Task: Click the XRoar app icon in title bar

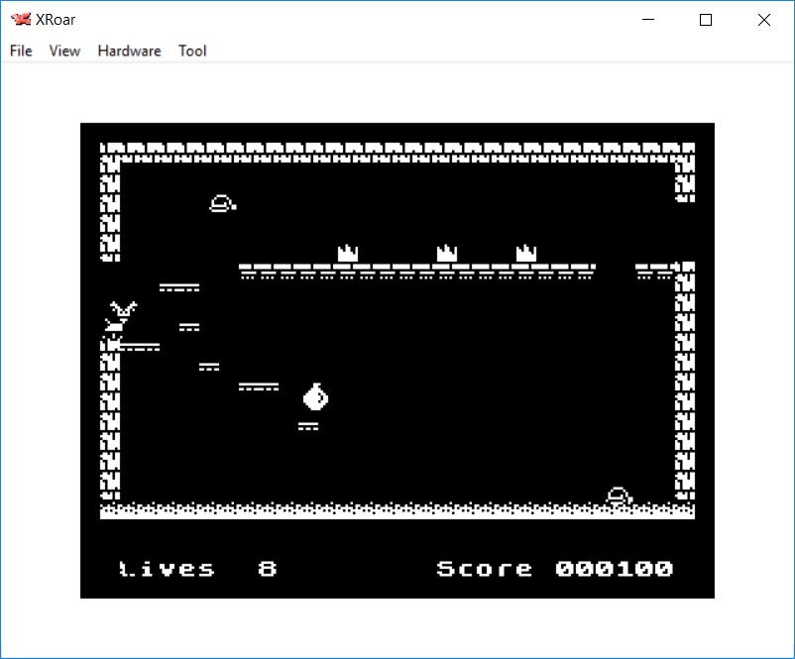Action: (x=20, y=20)
